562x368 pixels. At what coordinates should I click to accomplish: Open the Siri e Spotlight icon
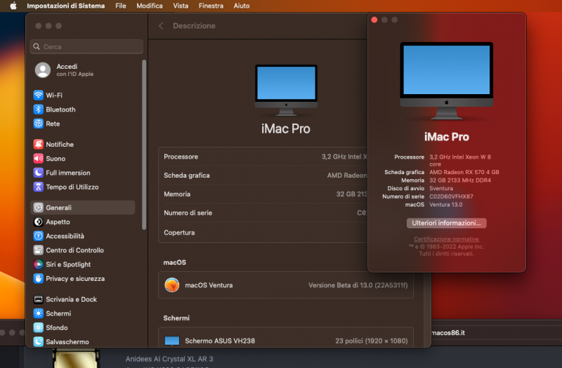click(39, 265)
